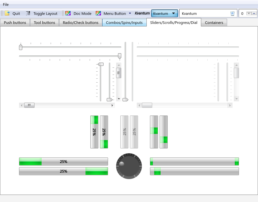Switch to the Containers tab
Viewport: 258px width, 202px height.
pos(214,23)
